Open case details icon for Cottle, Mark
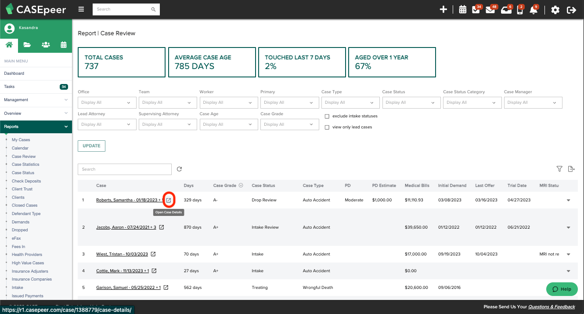Screen dimensions: 584x314 coord(154,271)
